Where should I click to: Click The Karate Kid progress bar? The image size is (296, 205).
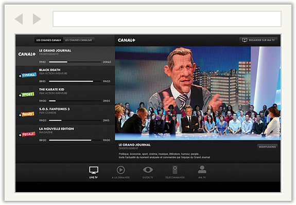click(x=75, y=101)
